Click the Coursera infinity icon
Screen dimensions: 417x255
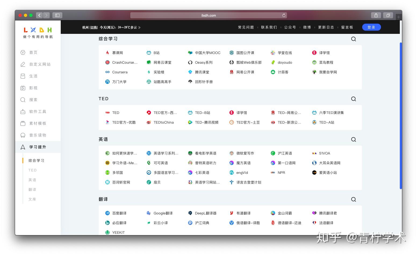click(x=107, y=72)
